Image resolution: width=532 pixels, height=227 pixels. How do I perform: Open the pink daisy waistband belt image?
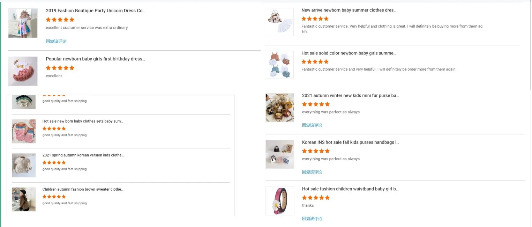[279, 201]
